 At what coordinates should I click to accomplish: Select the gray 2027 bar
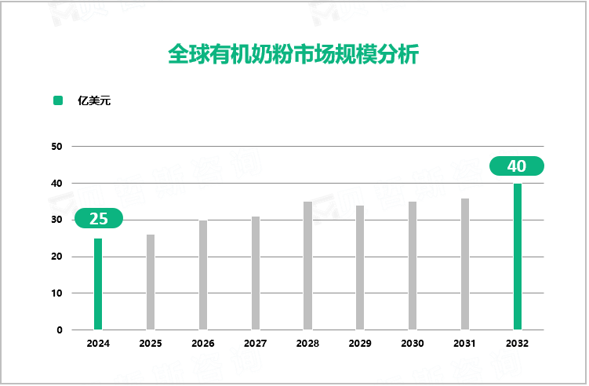[x=256, y=273]
